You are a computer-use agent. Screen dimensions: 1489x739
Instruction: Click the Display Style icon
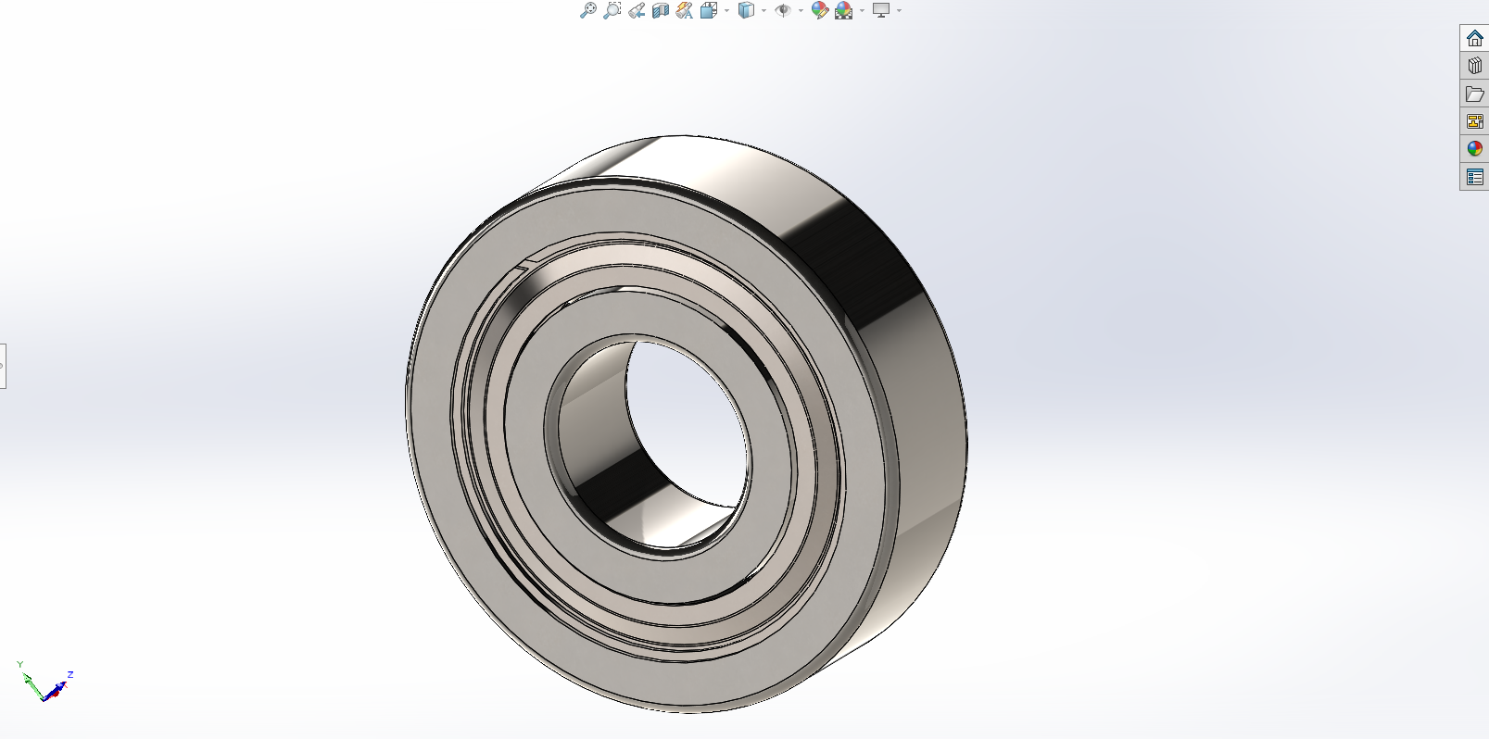point(746,10)
